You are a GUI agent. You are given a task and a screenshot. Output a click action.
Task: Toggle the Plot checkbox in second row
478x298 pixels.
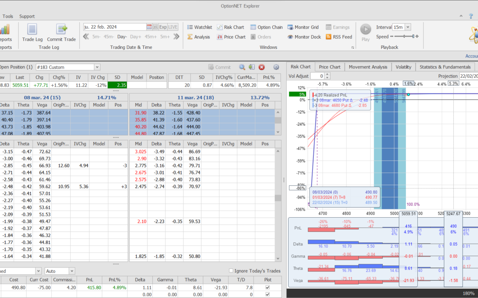pyautogui.click(x=266, y=294)
